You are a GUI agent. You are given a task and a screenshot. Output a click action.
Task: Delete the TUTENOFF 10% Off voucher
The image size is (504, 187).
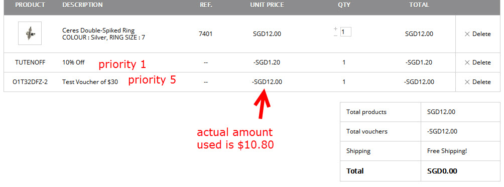(477, 62)
